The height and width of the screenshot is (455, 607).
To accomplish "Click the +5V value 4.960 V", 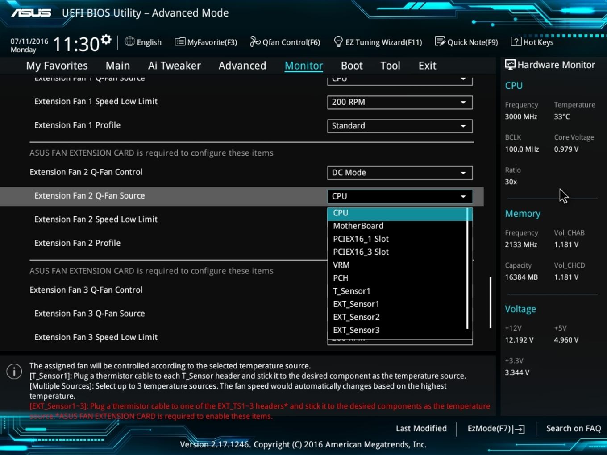I will pos(566,340).
